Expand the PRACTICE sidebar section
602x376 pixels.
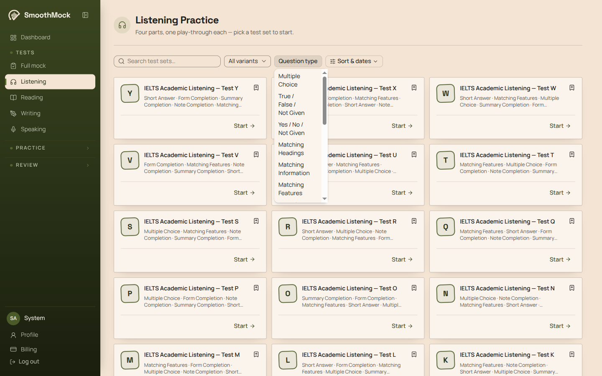click(x=50, y=148)
